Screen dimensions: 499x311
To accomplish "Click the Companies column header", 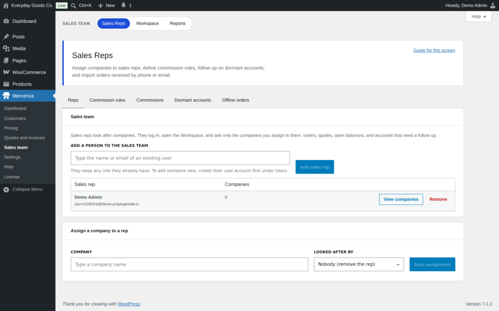I will pos(237,184).
